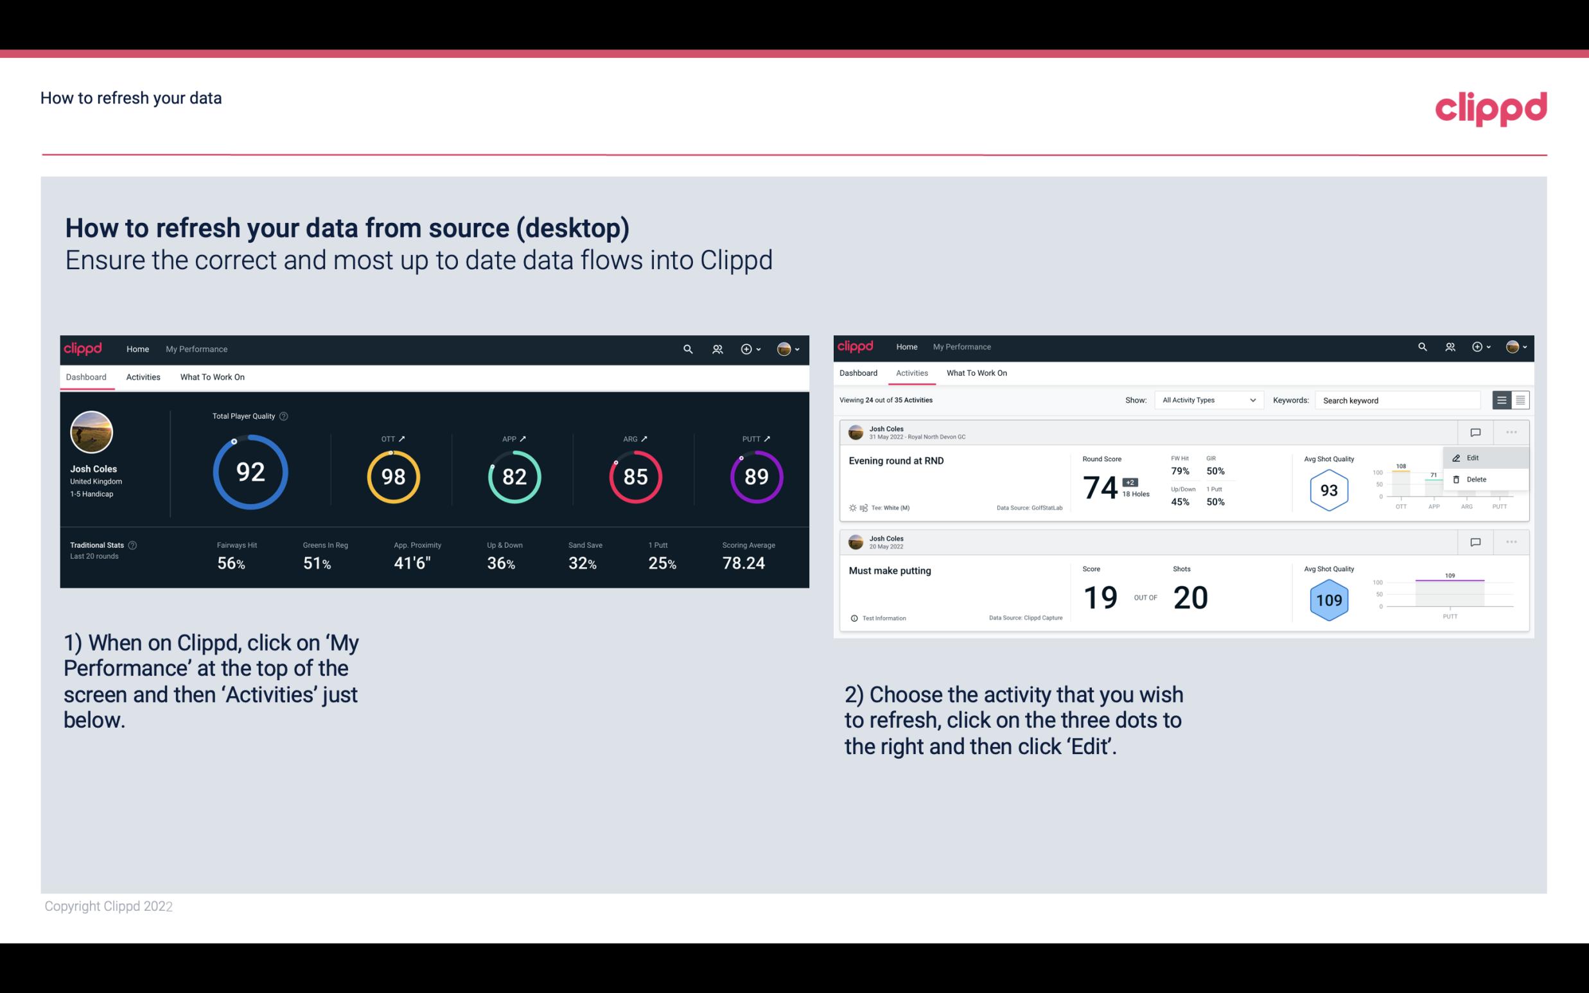This screenshot has height=993, width=1589.
Task: Switch to the Activities tab
Action: [142, 376]
